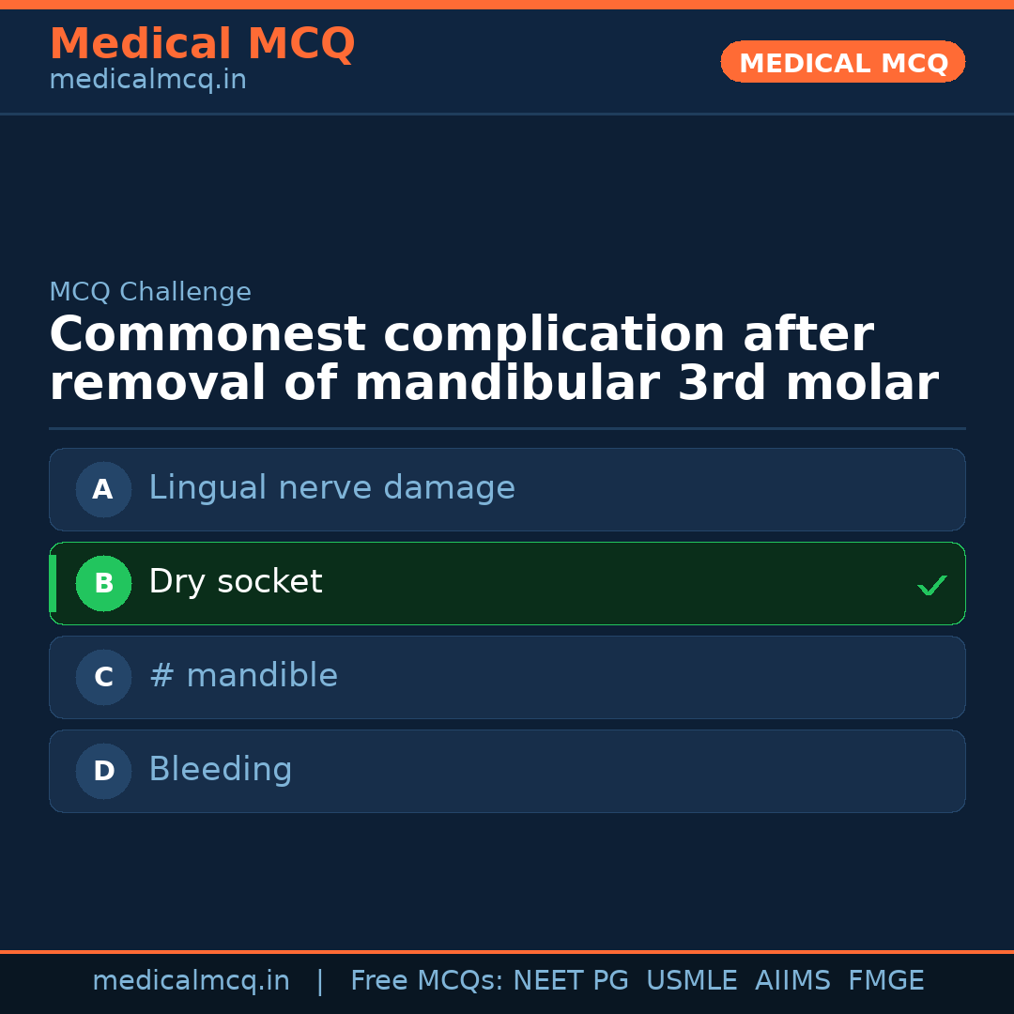Click the A option circle badge

point(103,489)
